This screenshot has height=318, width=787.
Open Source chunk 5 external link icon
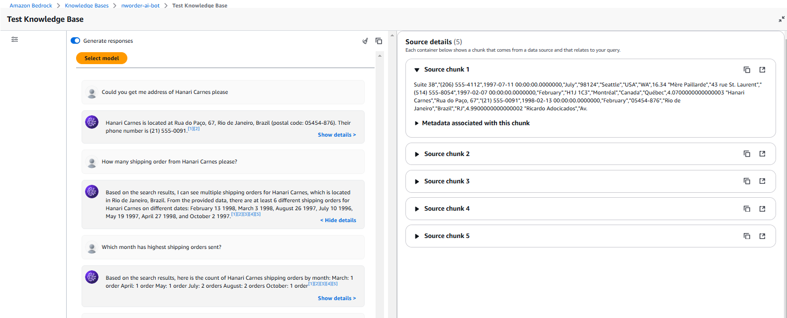[x=762, y=236]
